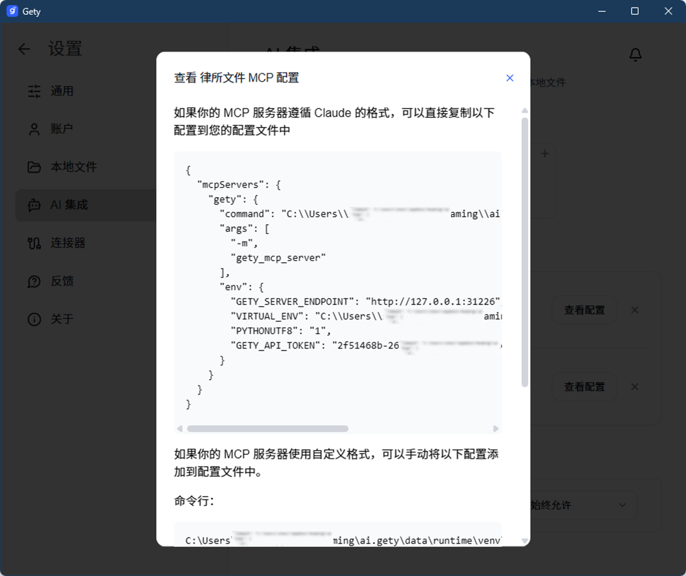Click the dialog title 查看 律所文件 MCP 配置

pyautogui.click(x=236, y=78)
